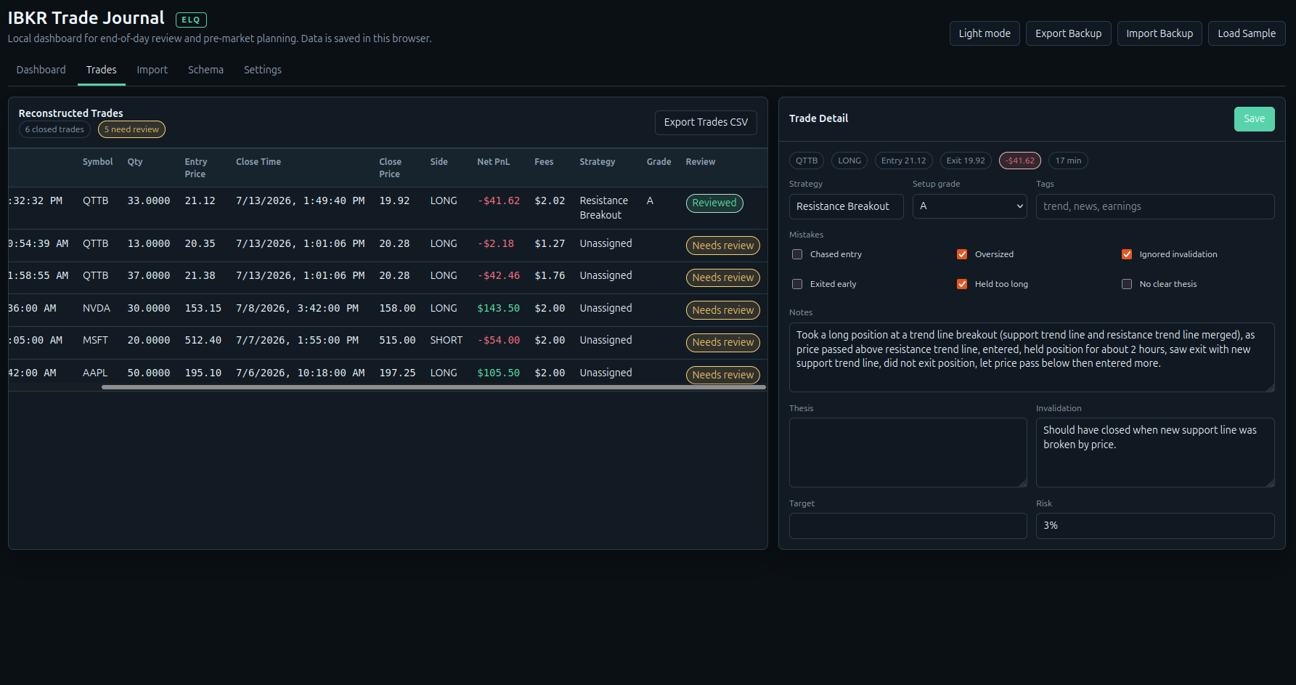
Task: Click the QTTB chip in Trade Detail
Action: point(807,161)
